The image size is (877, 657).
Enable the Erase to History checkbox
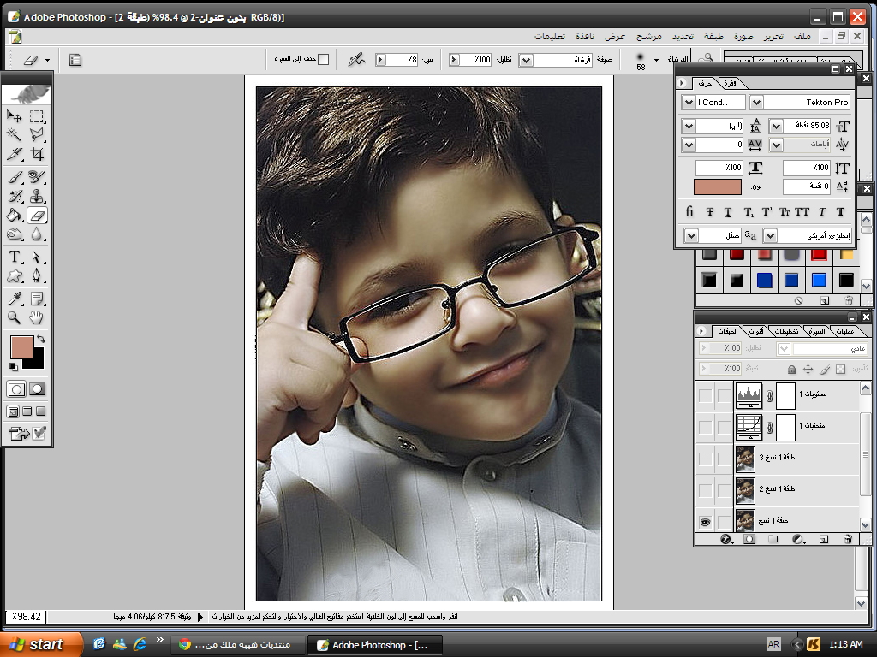pyautogui.click(x=323, y=59)
